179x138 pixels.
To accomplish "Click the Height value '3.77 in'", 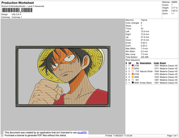I will click(174, 8).
